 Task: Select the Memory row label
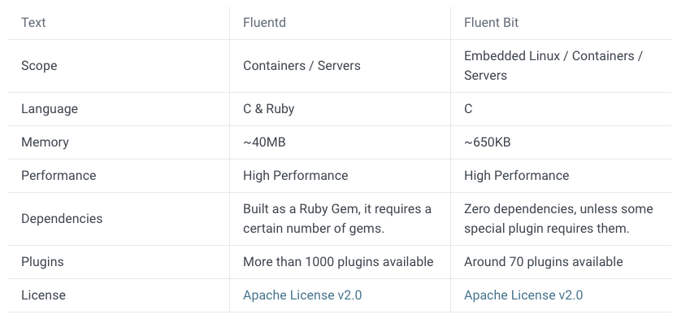click(x=45, y=142)
